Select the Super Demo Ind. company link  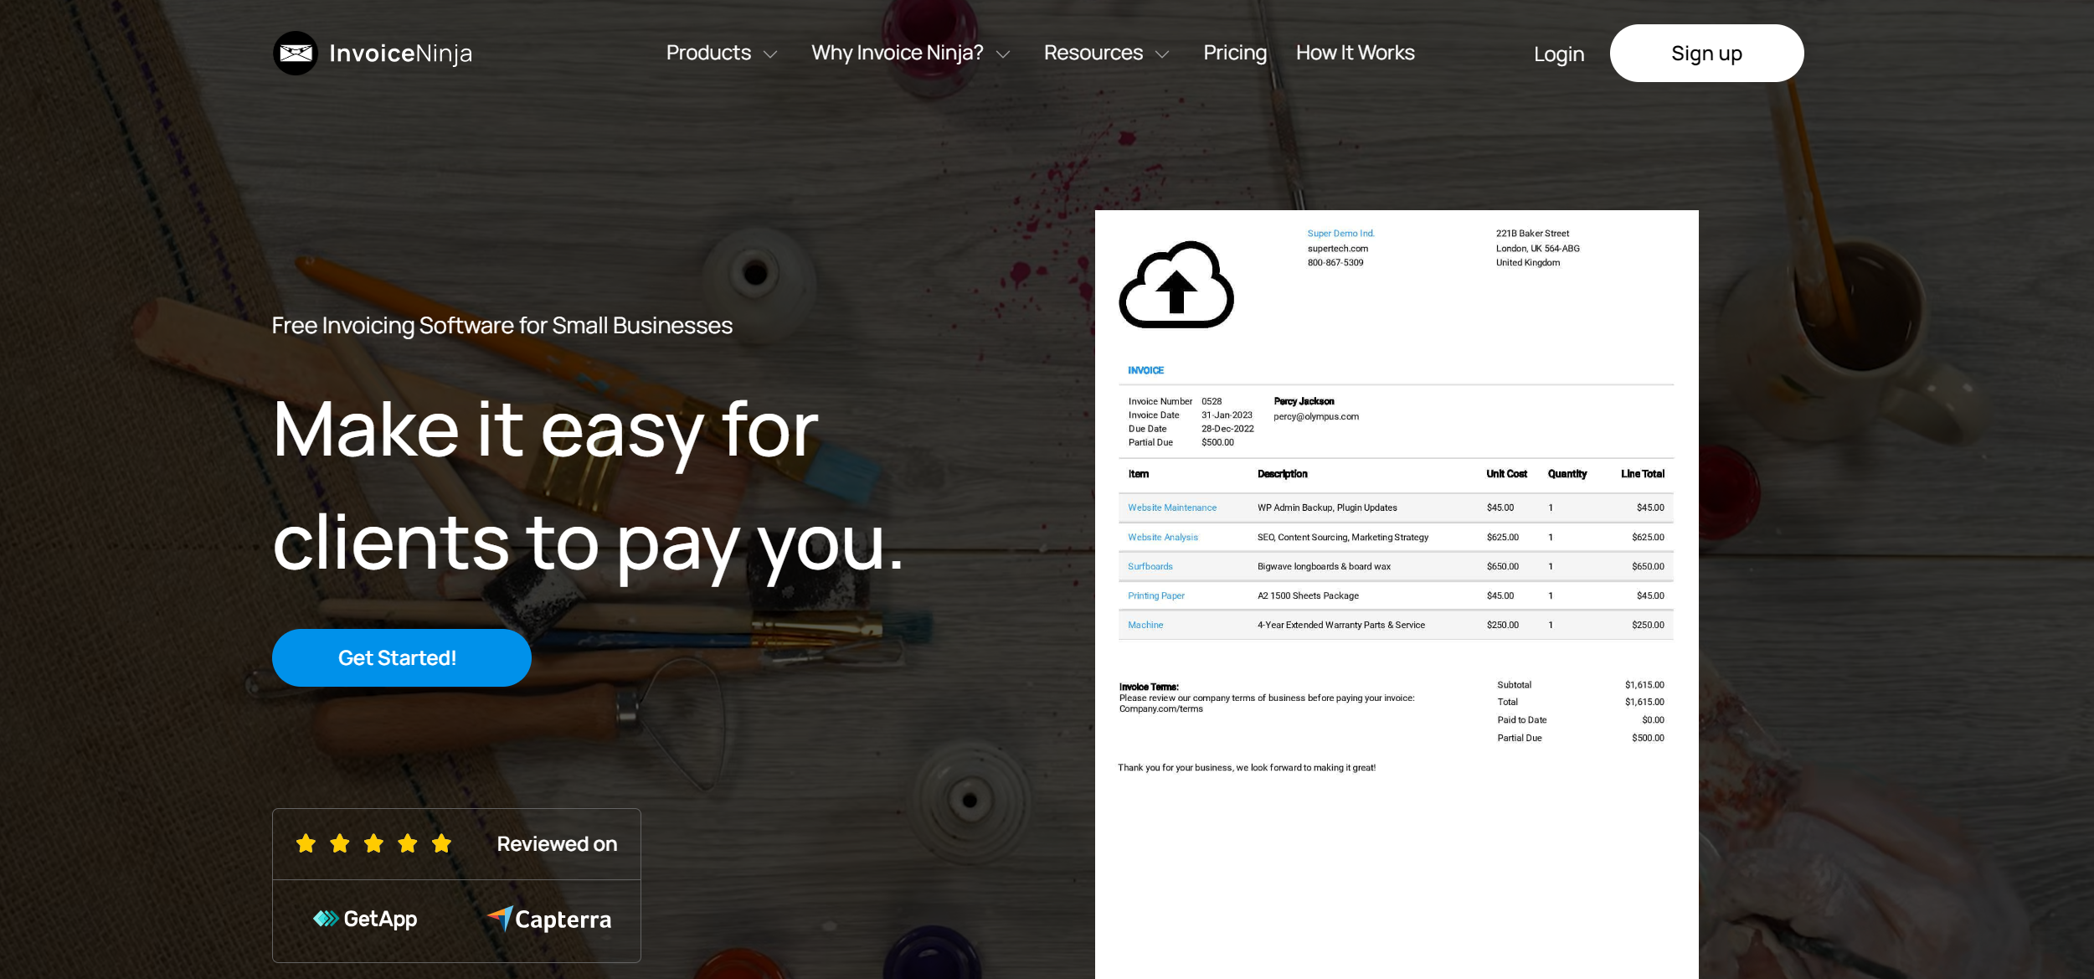tap(1340, 234)
